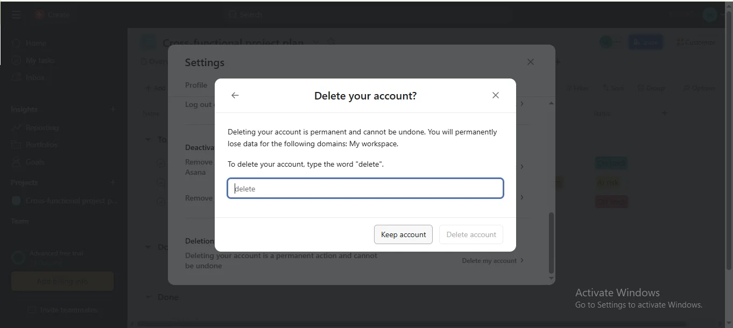The image size is (733, 328).
Task: Open the Group option
Action: 651,88
